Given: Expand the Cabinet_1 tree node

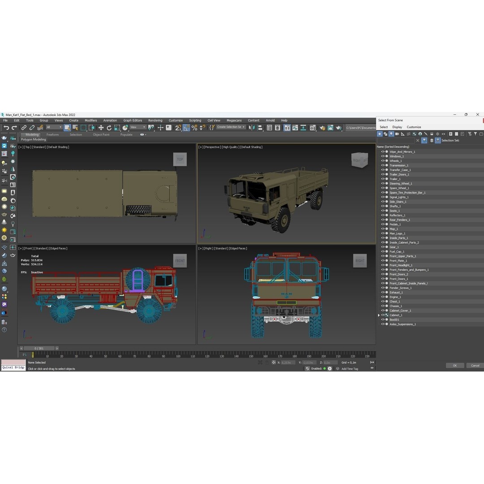Looking at the screenshot, I should click(379, 315).
